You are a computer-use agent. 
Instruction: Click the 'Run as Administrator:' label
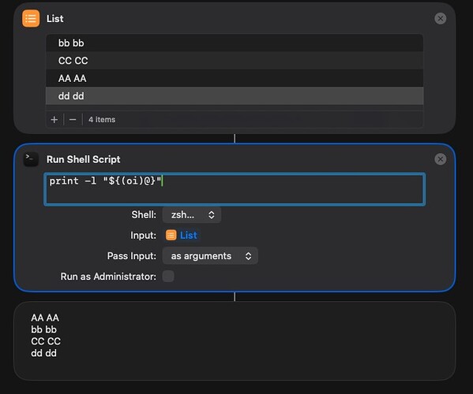coord(108,277)
